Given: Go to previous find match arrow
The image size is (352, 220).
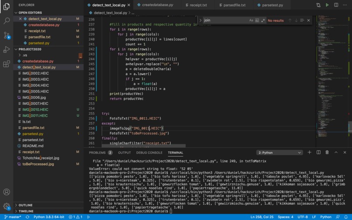Looking at the screenshot, I should (290, 21).
